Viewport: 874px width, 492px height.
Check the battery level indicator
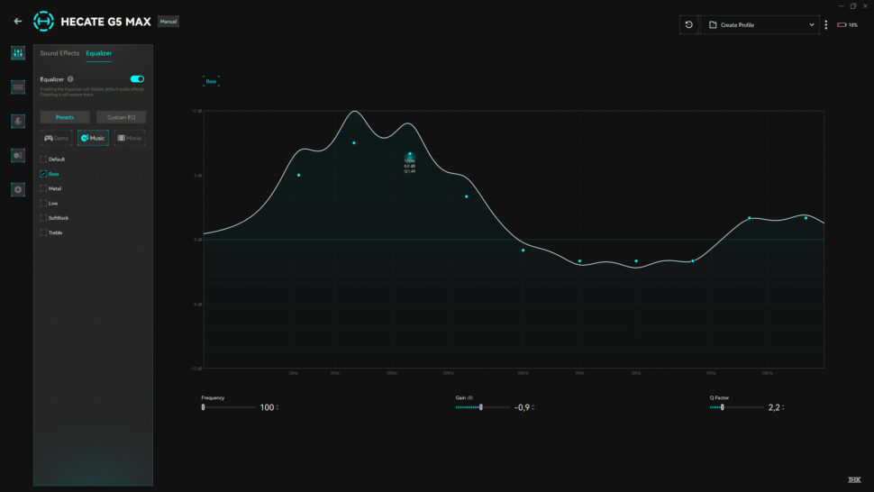[x=847, y=24]
